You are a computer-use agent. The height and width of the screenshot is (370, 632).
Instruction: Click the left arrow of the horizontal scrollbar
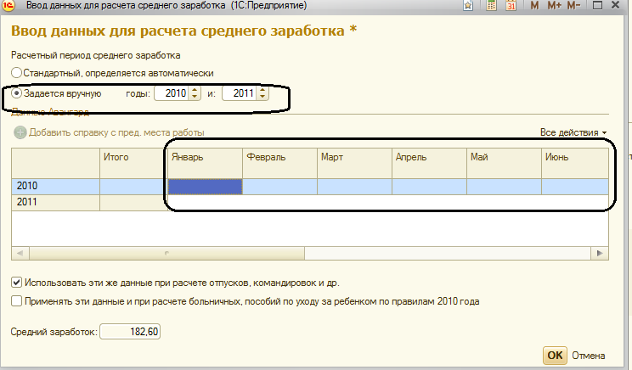click(20, 253)
